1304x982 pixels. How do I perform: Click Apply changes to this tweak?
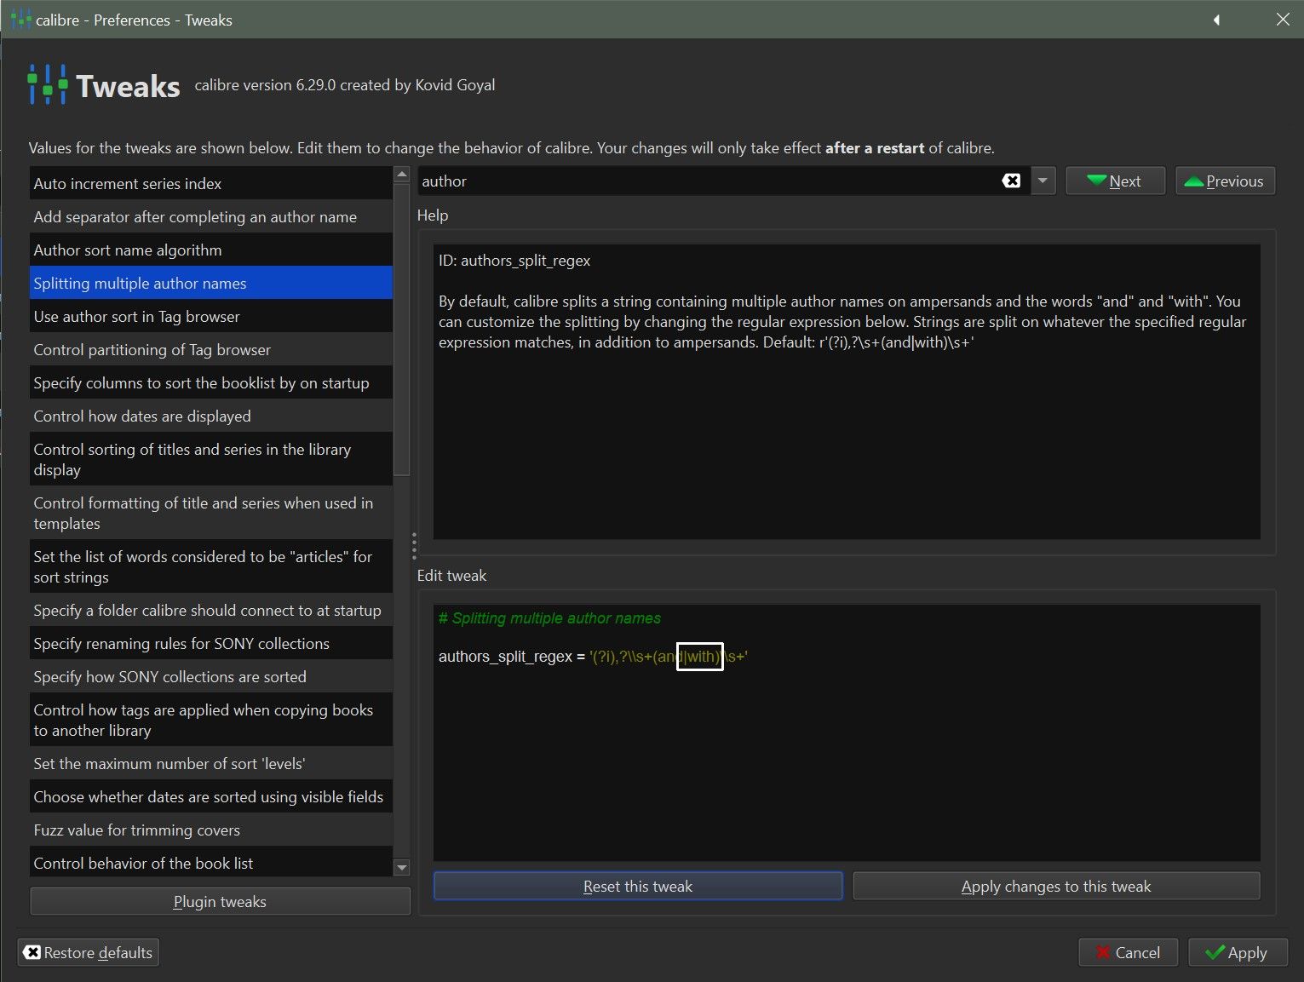point(1056,886)
